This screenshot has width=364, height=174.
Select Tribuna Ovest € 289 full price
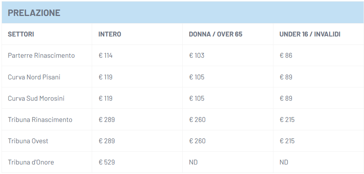107,141
